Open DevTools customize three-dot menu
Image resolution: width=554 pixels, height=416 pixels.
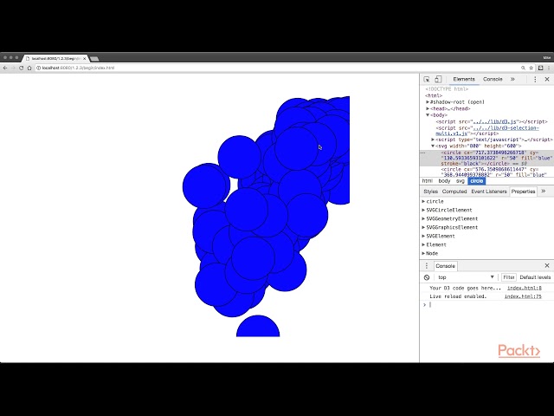tap(535, 79)
